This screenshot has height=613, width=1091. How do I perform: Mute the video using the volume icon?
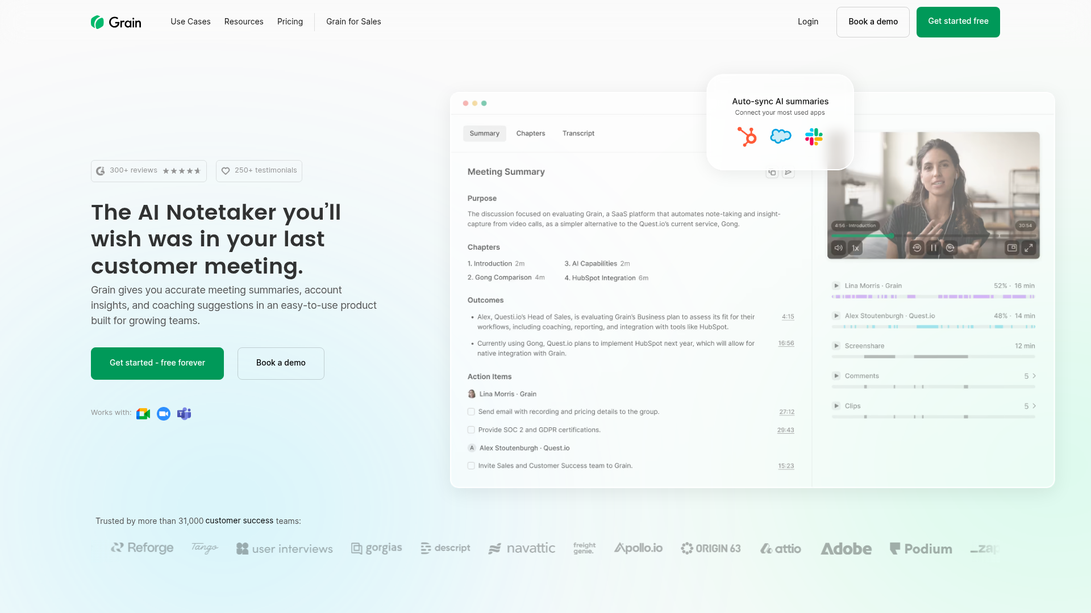[838, 248]
